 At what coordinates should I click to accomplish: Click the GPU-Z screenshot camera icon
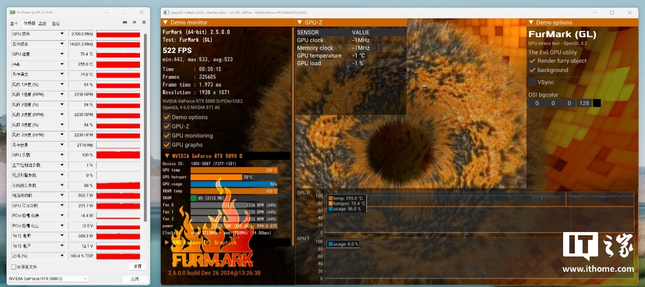coord(125,22)
